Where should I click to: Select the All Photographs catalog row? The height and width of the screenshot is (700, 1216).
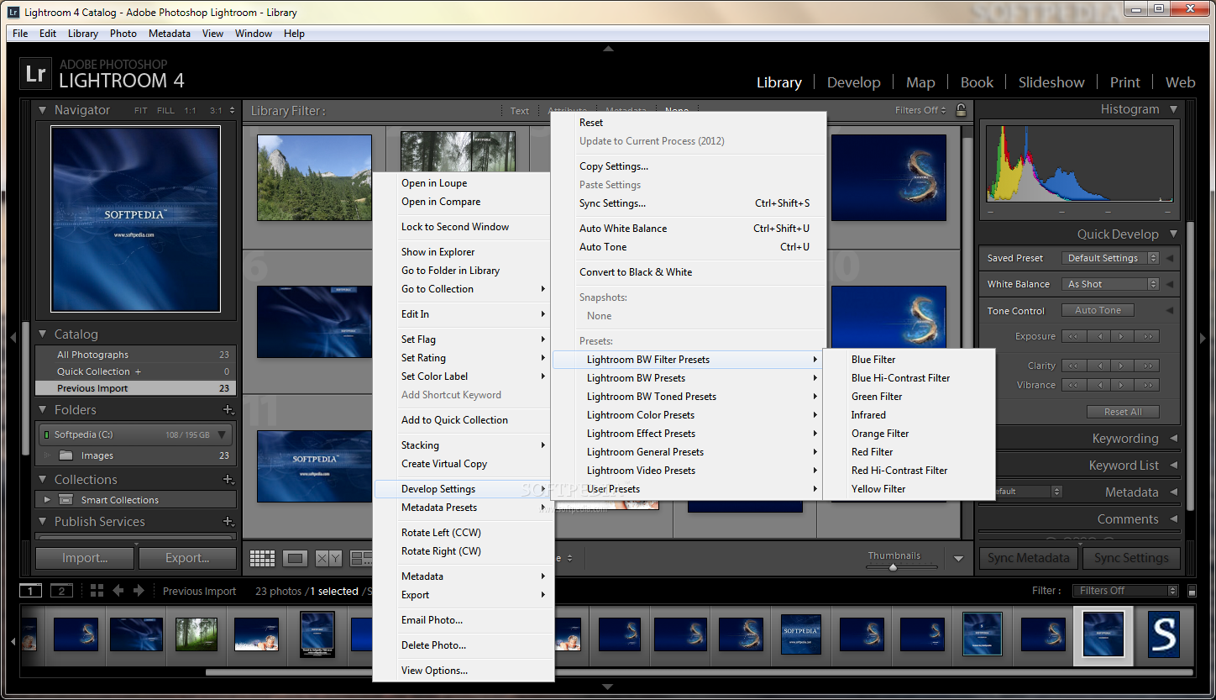click(135, 355)
